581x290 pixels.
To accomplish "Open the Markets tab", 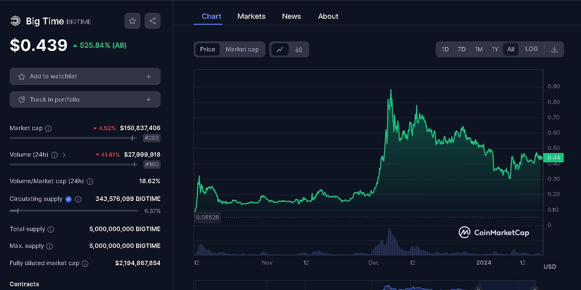I will click(251, 17).
